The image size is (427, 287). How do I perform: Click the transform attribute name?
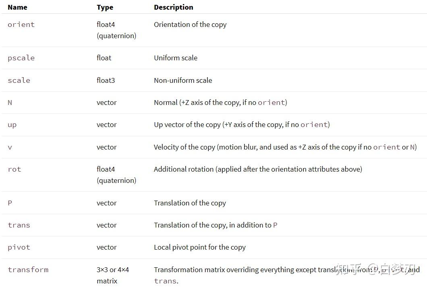[x=28, y=270]
